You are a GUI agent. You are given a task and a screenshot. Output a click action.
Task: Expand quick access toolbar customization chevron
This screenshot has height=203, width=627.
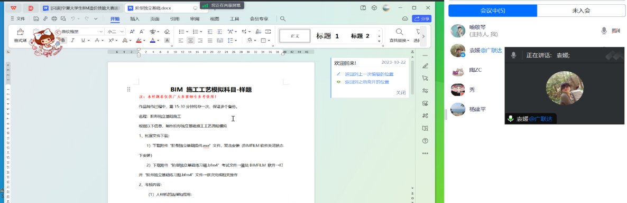[x=96, y=19]
